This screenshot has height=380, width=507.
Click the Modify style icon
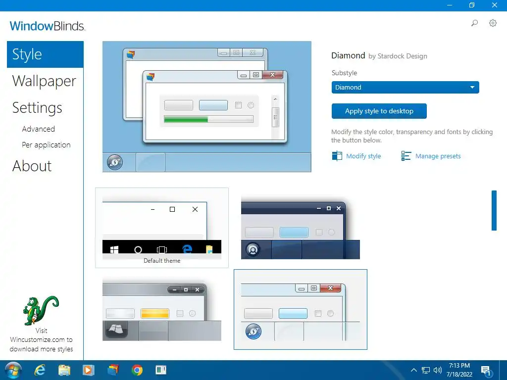coord(337,156)
